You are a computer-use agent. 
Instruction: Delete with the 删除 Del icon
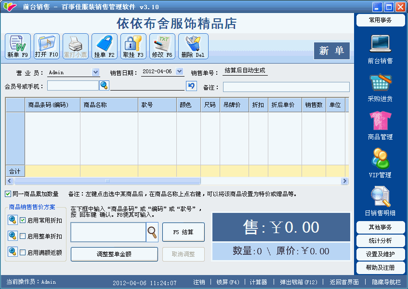[193, 46]
